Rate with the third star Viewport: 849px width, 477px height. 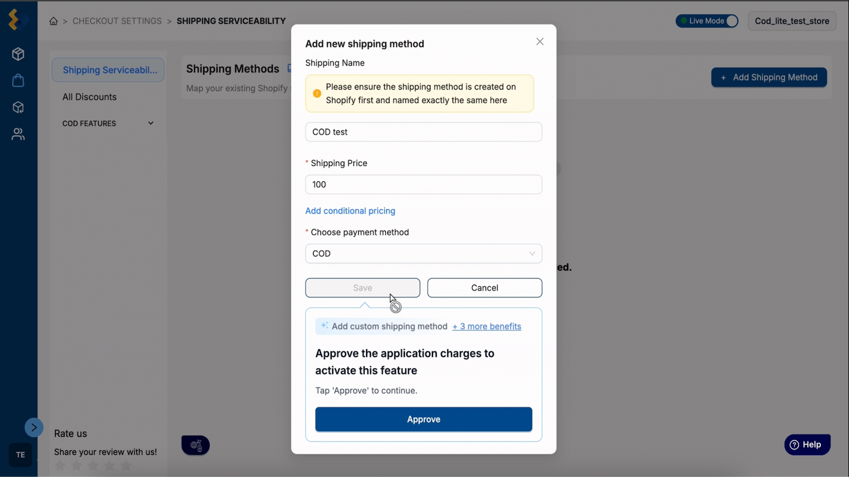point(93,466)
